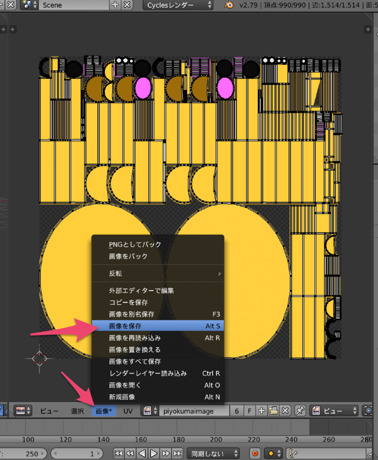
Task: Open the 同期しない playback sync dropdown
Action: coord(214,453)
